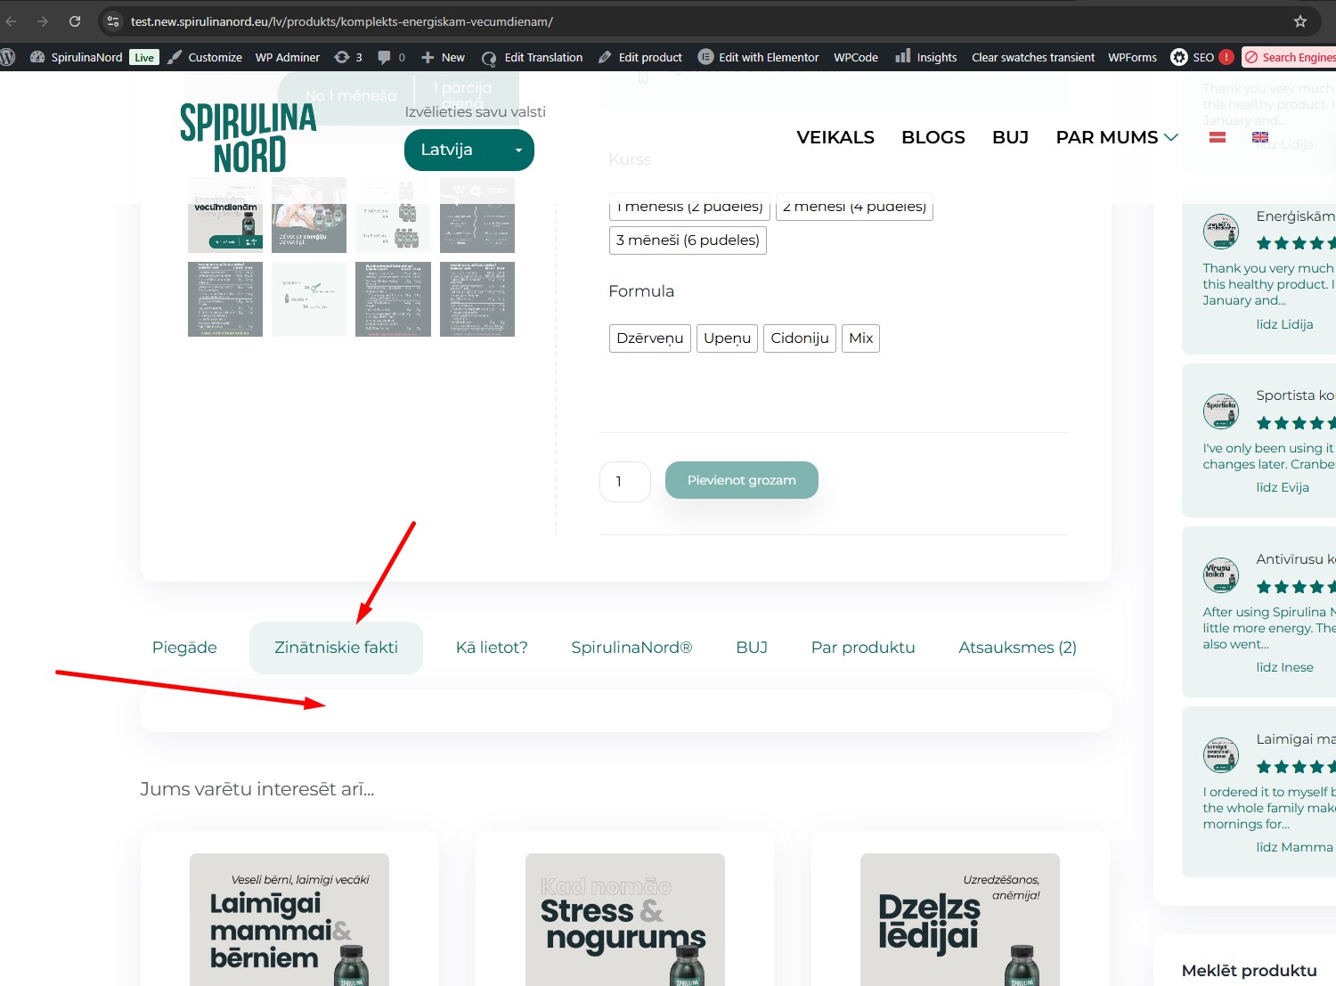Click the WordPress logo icon in admin bar
This screenshot has width=1336, height=986.
tap(8, 57)
